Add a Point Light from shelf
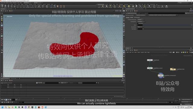Viewport: 193px width, 109px height. pos(103,6)
